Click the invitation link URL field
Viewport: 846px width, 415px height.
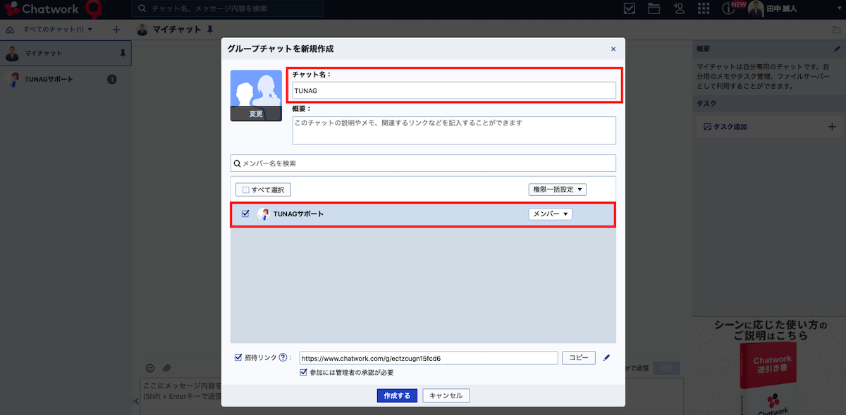[429, 358]
